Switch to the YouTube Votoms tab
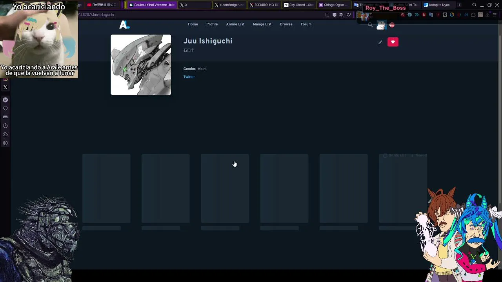This screenshot has width=502, height=282. coord(102,5)
